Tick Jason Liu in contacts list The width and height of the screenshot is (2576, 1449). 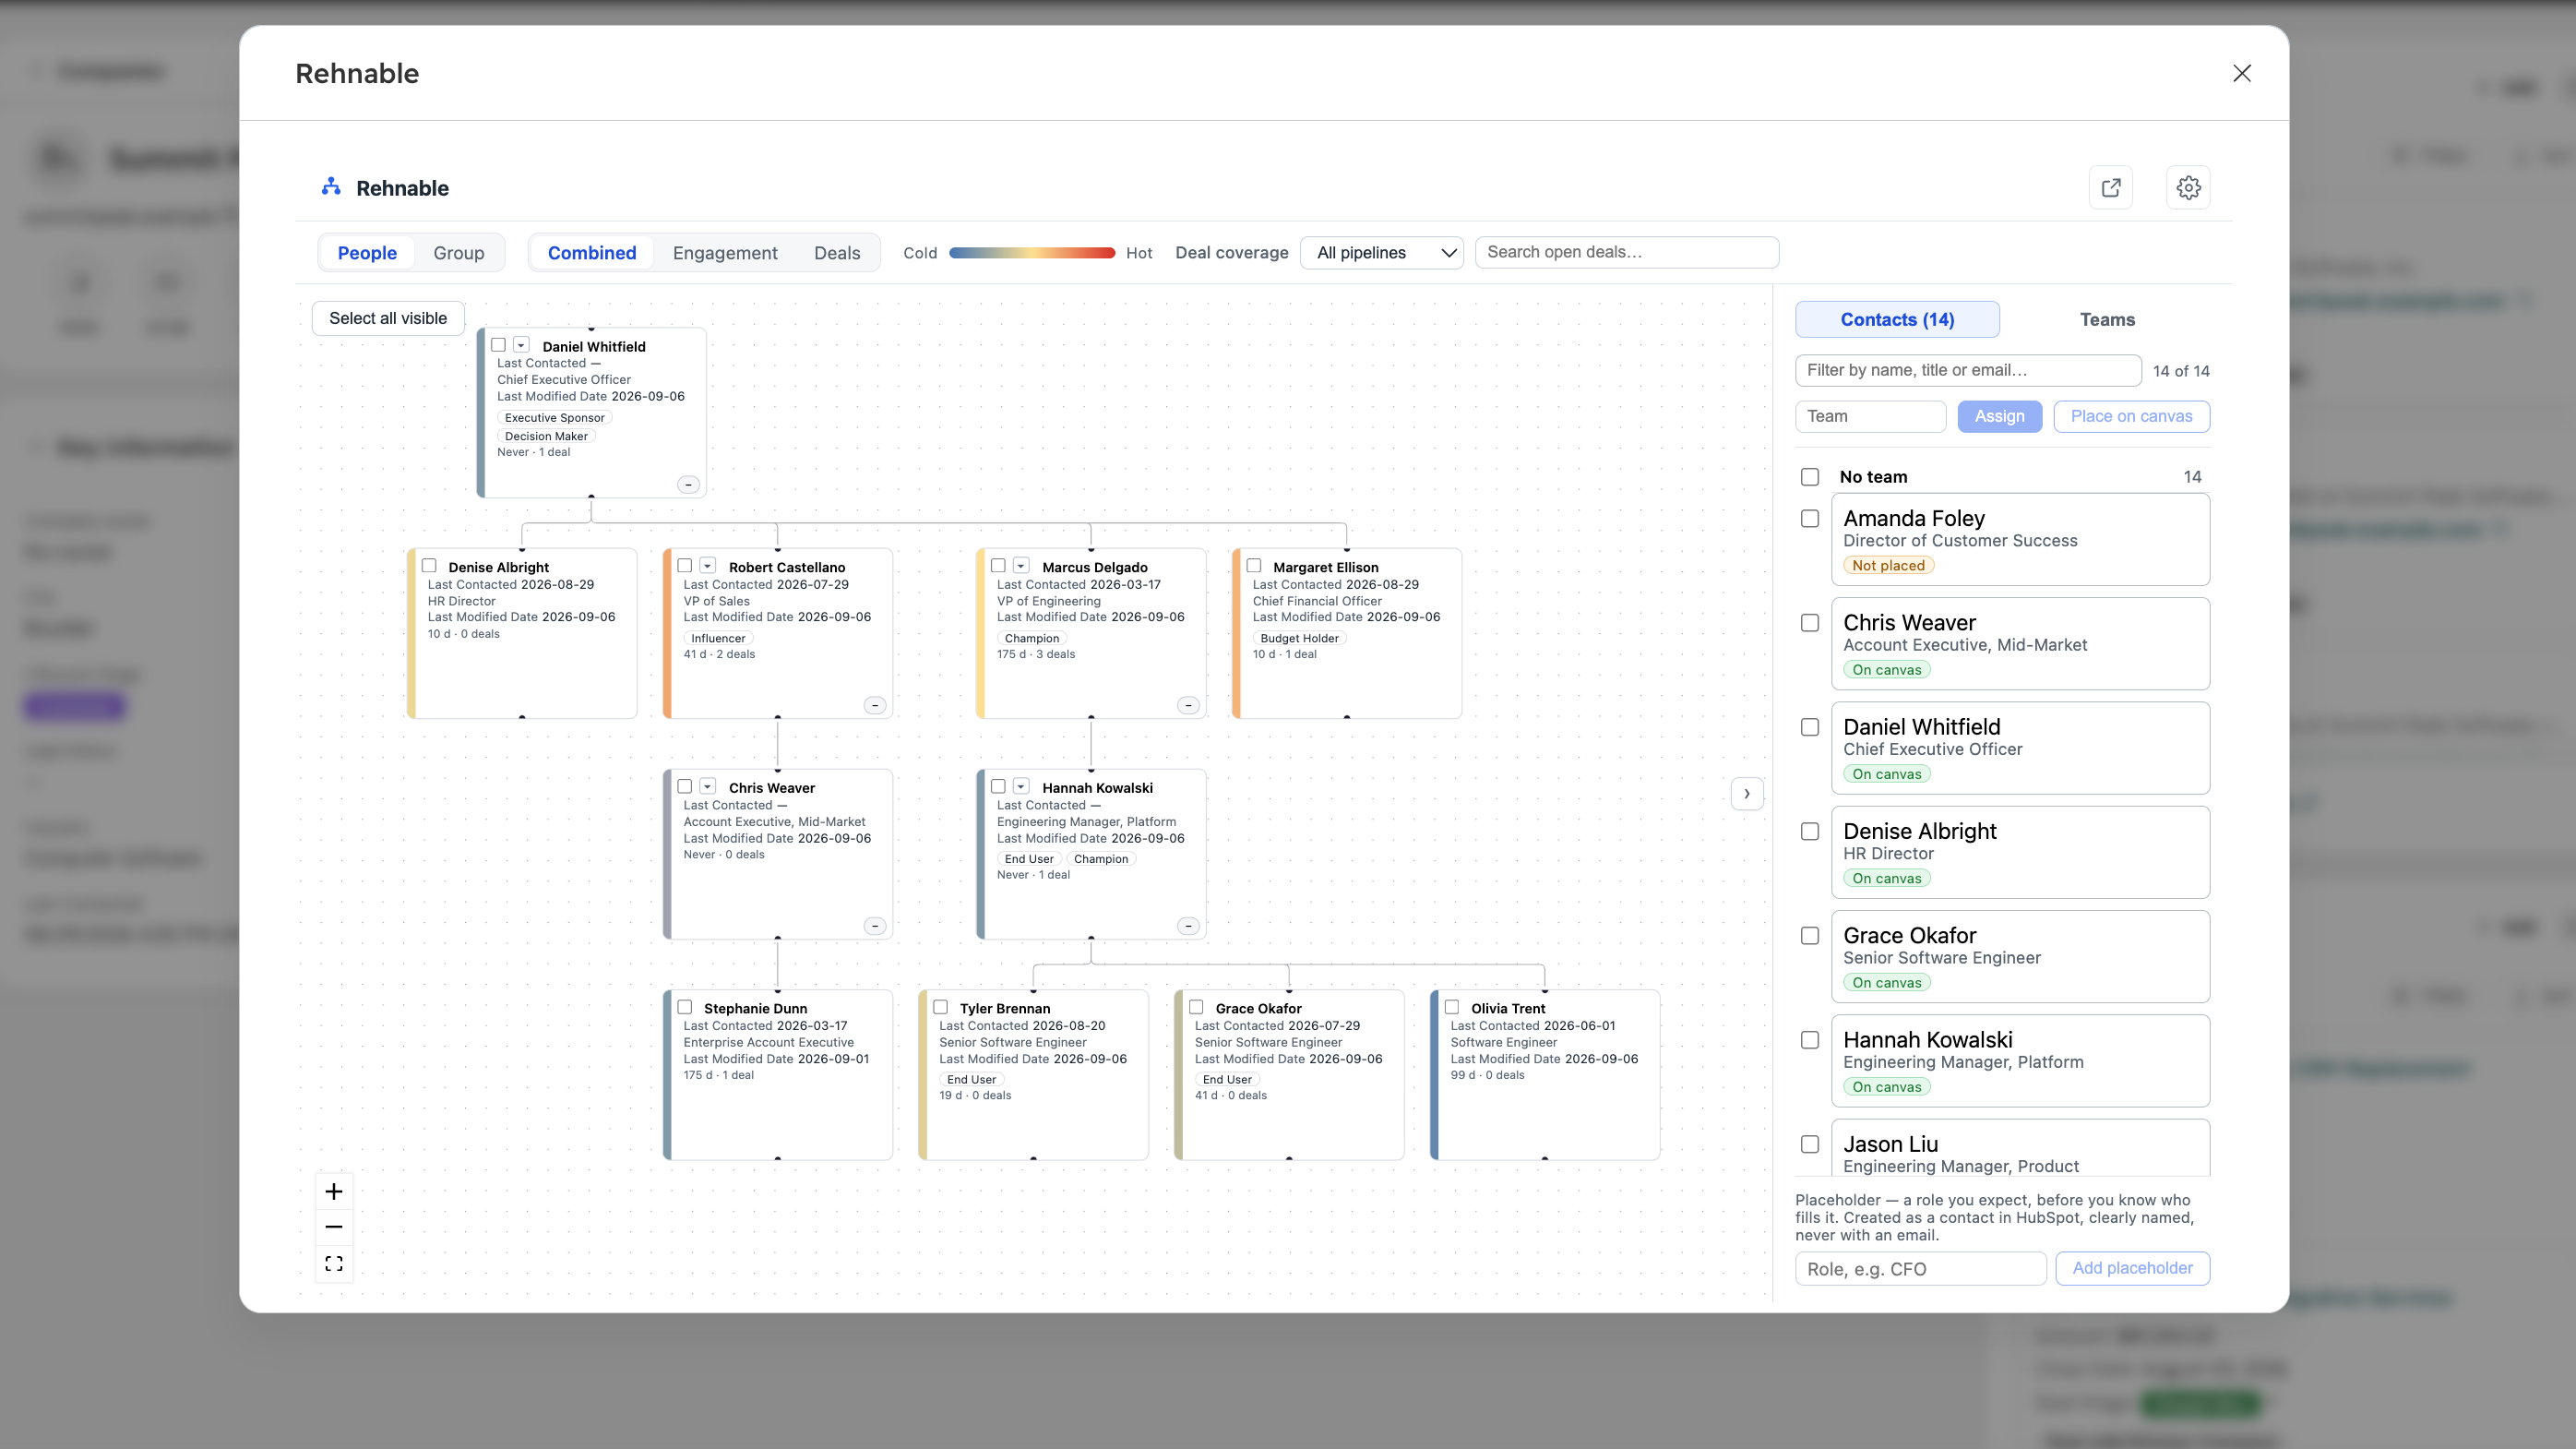tap(1810, 1144)
